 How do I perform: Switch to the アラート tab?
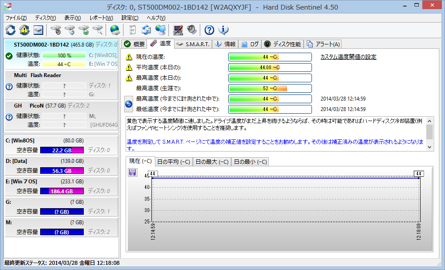pos(323,44)
